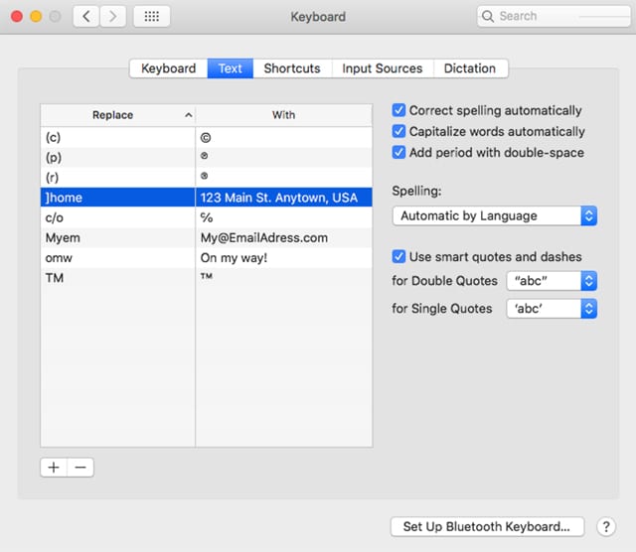Show all preferences grid icon

click(x=151, y=16)
